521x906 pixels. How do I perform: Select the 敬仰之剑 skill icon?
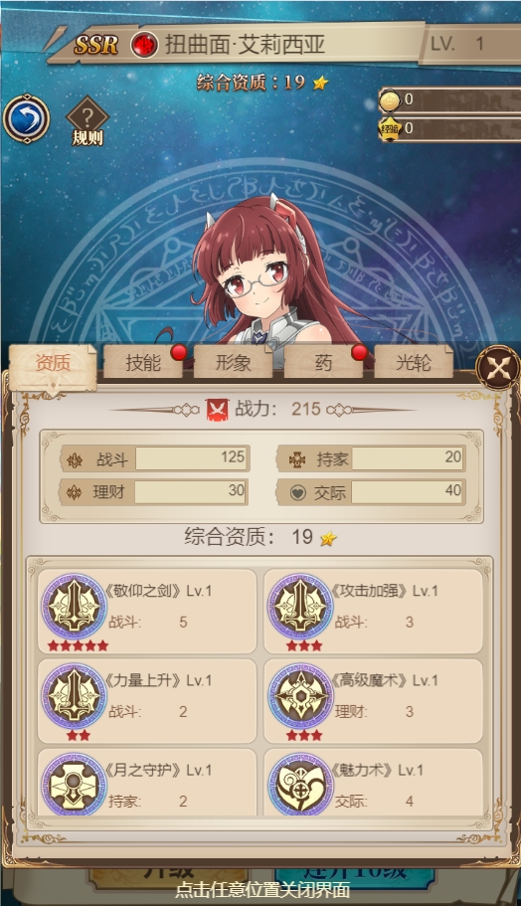coord(74,606)
